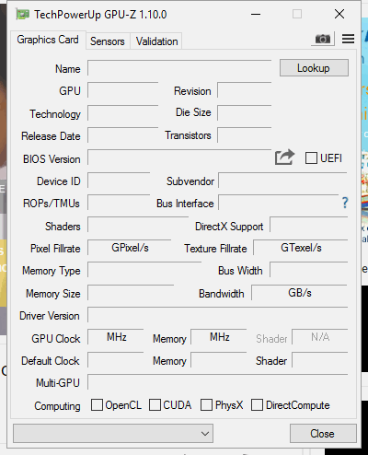The width and height of the screenshot is (368, 455).
Task: Open the hamburger menu icon
Action: pyautogui.click(x=348, y=39)
